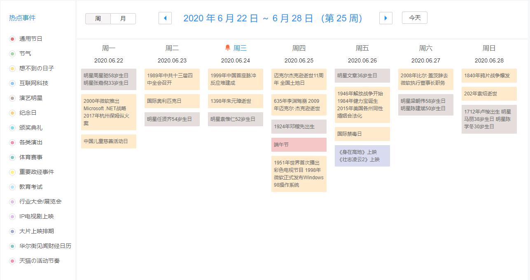Screen dimensions: 530x280
Task: Open the 热点事件 heading link
Action: point(22,18)
